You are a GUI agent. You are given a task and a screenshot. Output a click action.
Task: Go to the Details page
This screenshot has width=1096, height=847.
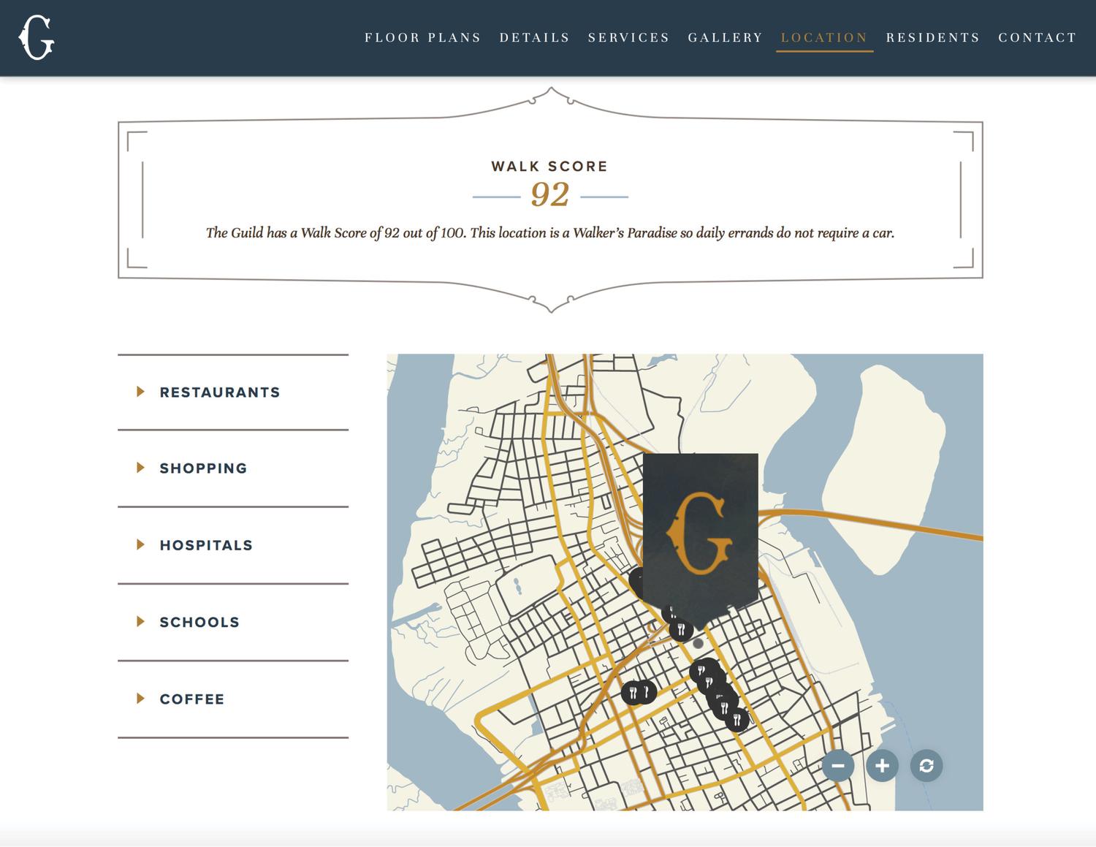(x=534, y=38)
